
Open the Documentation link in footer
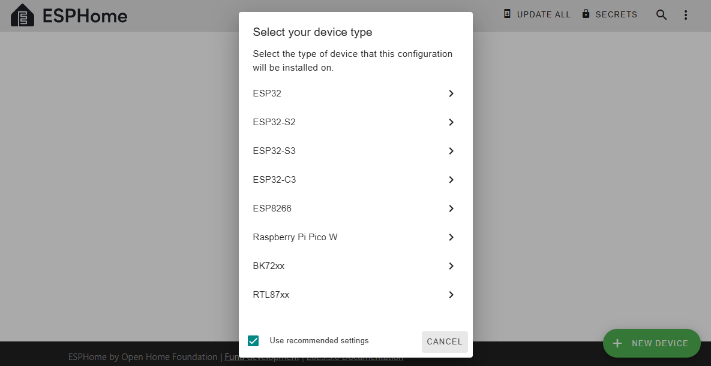click(x=355, y=358)
